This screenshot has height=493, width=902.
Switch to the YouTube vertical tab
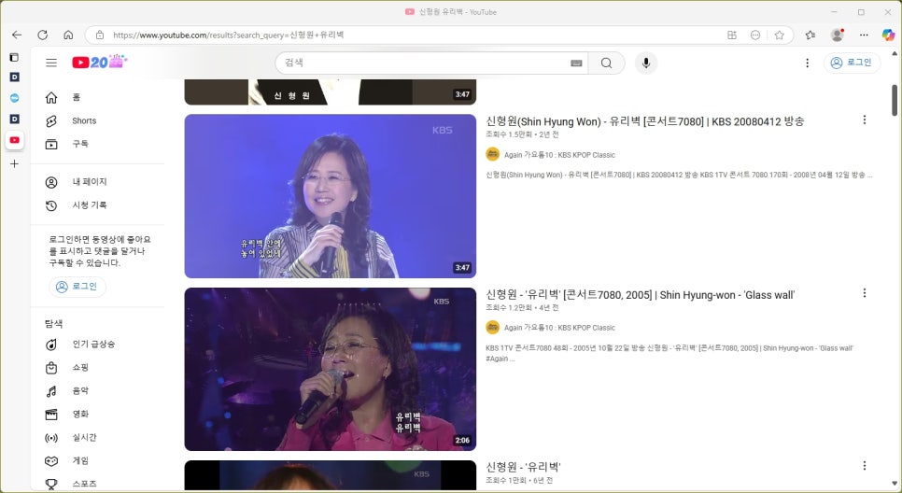click(x=14, y=140)
